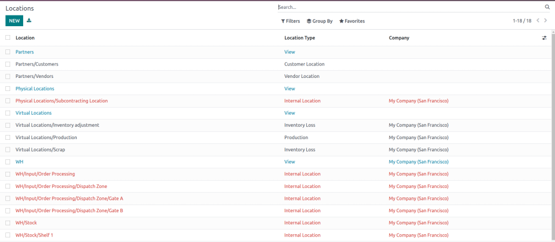555x242 pixels.
Task: Sort by Company column header
Action: point(399,38)
